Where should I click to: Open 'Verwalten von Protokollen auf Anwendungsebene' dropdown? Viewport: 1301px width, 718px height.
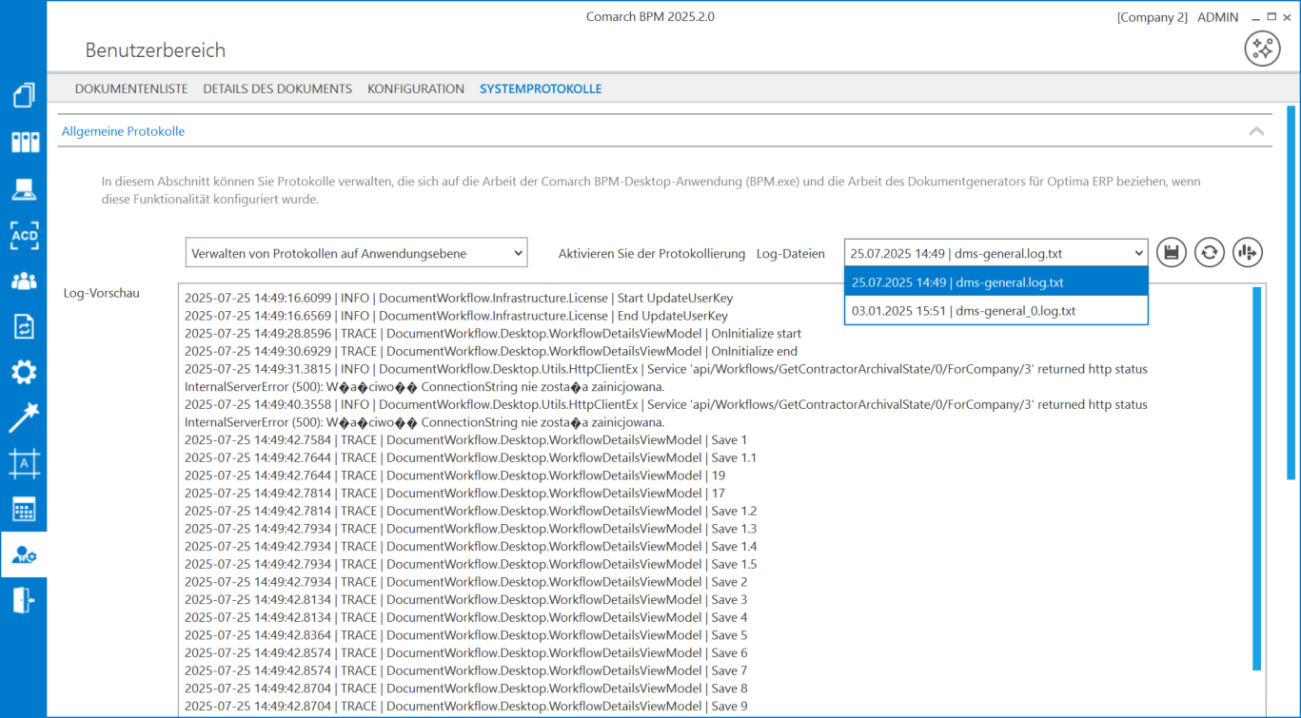tap(356, 253)
